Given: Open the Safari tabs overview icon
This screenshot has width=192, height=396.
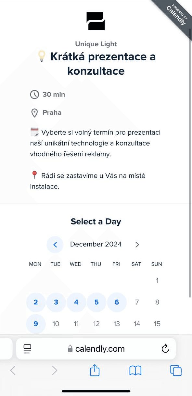Looking at the screenshot, I should pyautogui.click(x=176, y=370).
